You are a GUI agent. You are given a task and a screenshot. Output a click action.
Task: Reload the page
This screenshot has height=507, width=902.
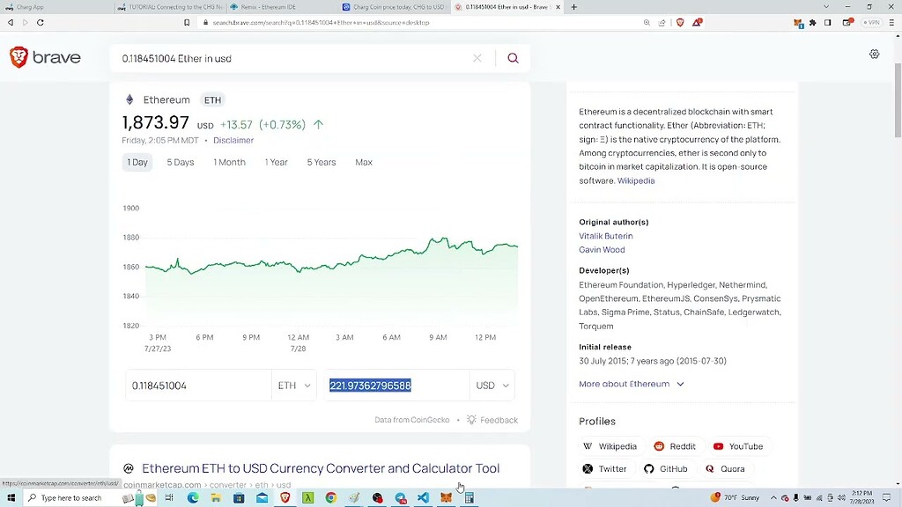tap(40, 22)
